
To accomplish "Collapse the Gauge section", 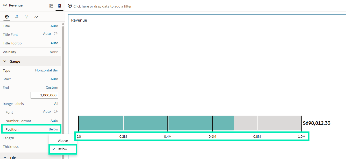I will (5, 61).
